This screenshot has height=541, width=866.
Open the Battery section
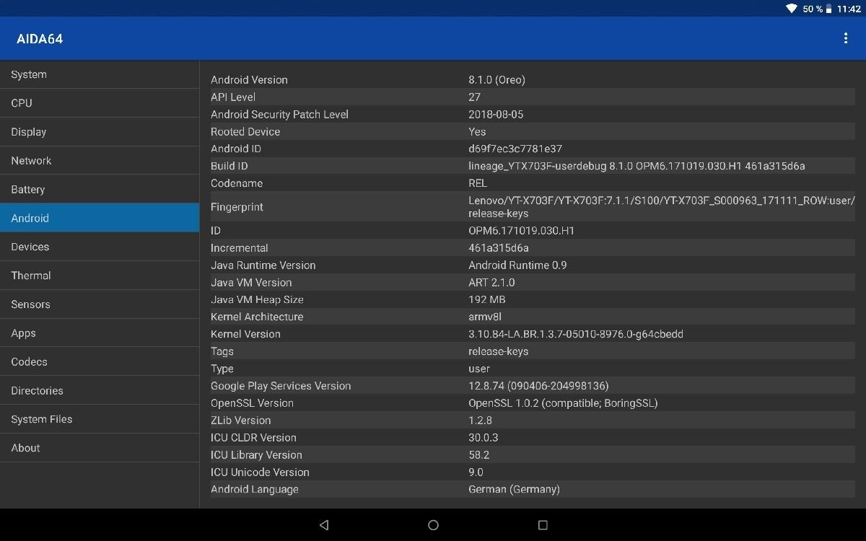tap(100, 190)
